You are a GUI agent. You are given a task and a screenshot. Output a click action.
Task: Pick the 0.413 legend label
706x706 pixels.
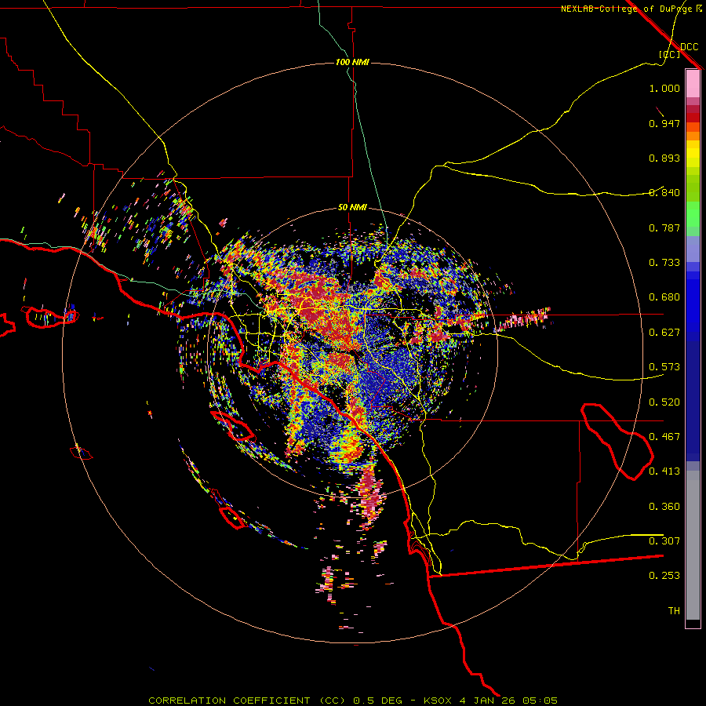click(664, 471)
